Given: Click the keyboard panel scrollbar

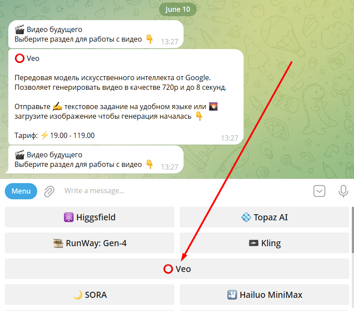Looking at the screenshot, I should point(353,230).
